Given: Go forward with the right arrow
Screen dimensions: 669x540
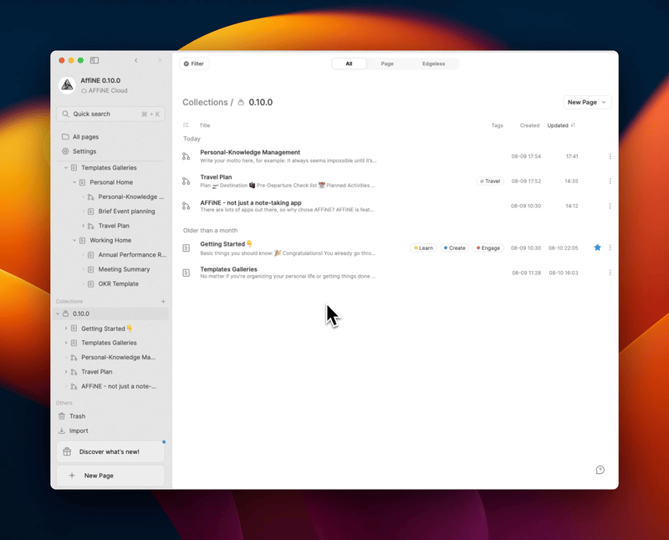Looking at the screenshot, I should 160,60.
